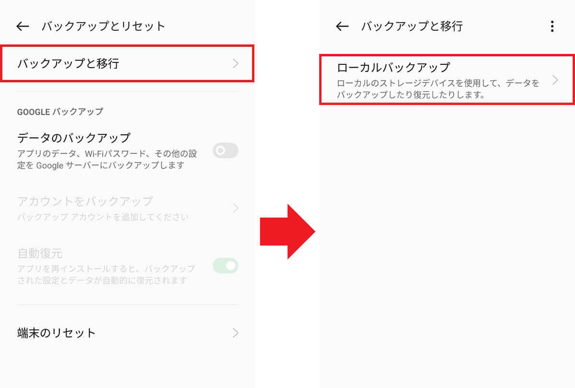
Task: Click the バックアップとリセット page title
Action: [103, 26]
